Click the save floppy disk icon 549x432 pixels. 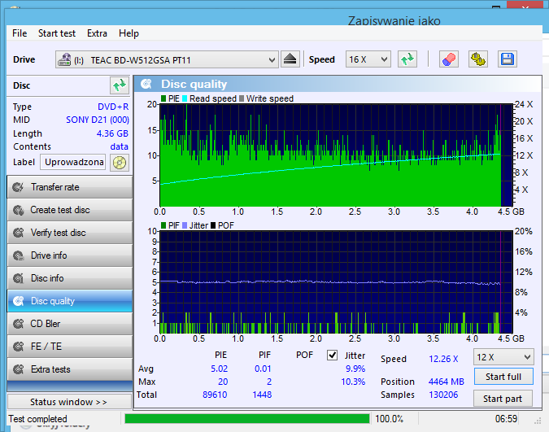point(508,59)
